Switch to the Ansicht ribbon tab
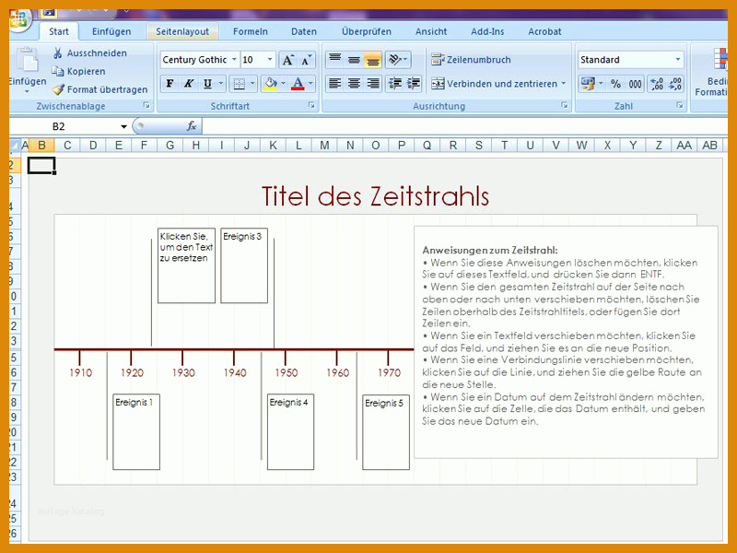Image resolution: width=737 pixels, height=553 pixels. coord(431,31)
